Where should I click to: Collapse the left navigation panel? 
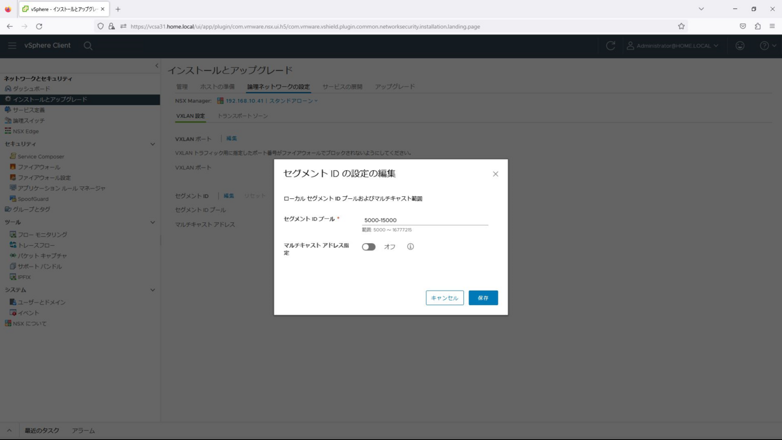156,66
